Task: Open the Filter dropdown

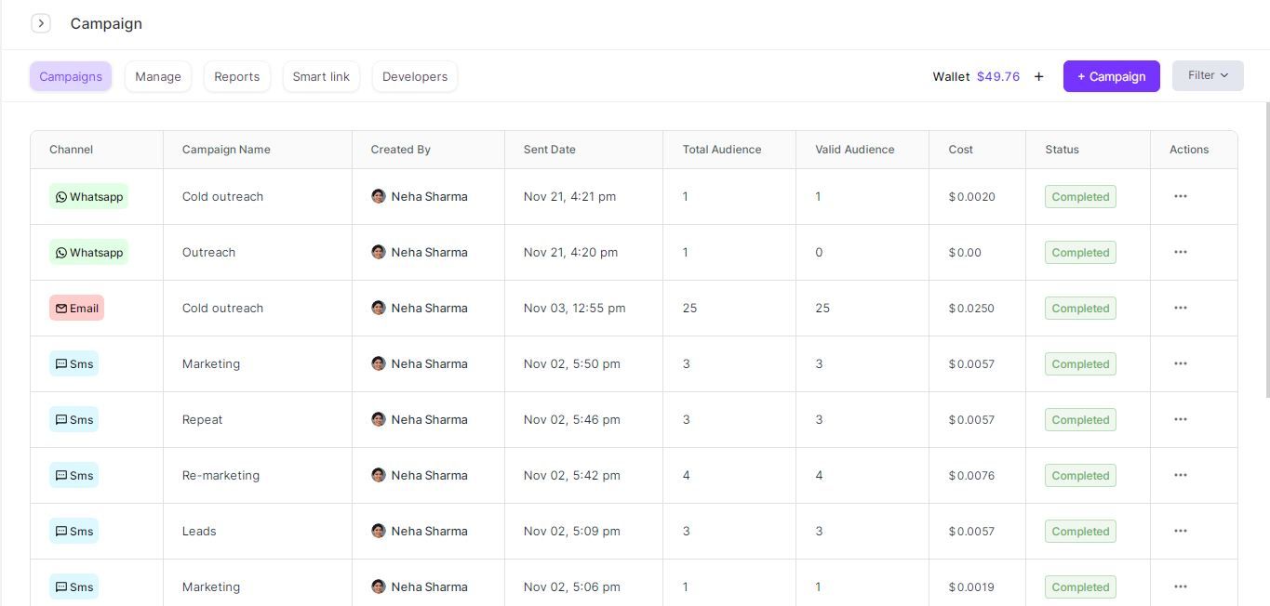Action: click(x=1206, y=75)
